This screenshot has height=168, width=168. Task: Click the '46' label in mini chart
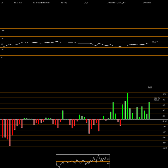pyautogui.click(x=108, y=163)
